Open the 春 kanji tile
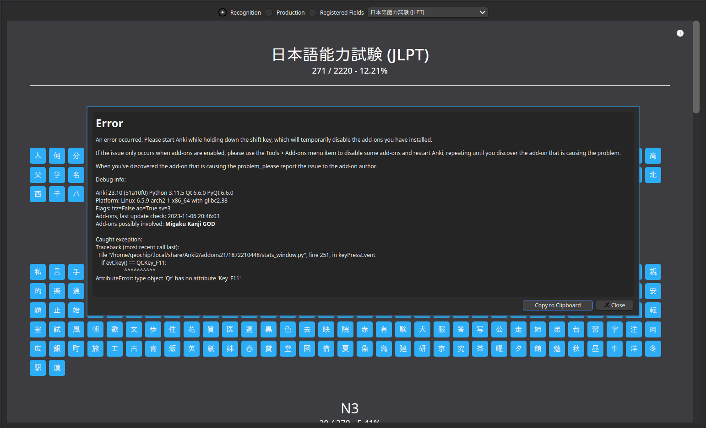Screen dimensions: 706x428 click(x=249, y=348)
